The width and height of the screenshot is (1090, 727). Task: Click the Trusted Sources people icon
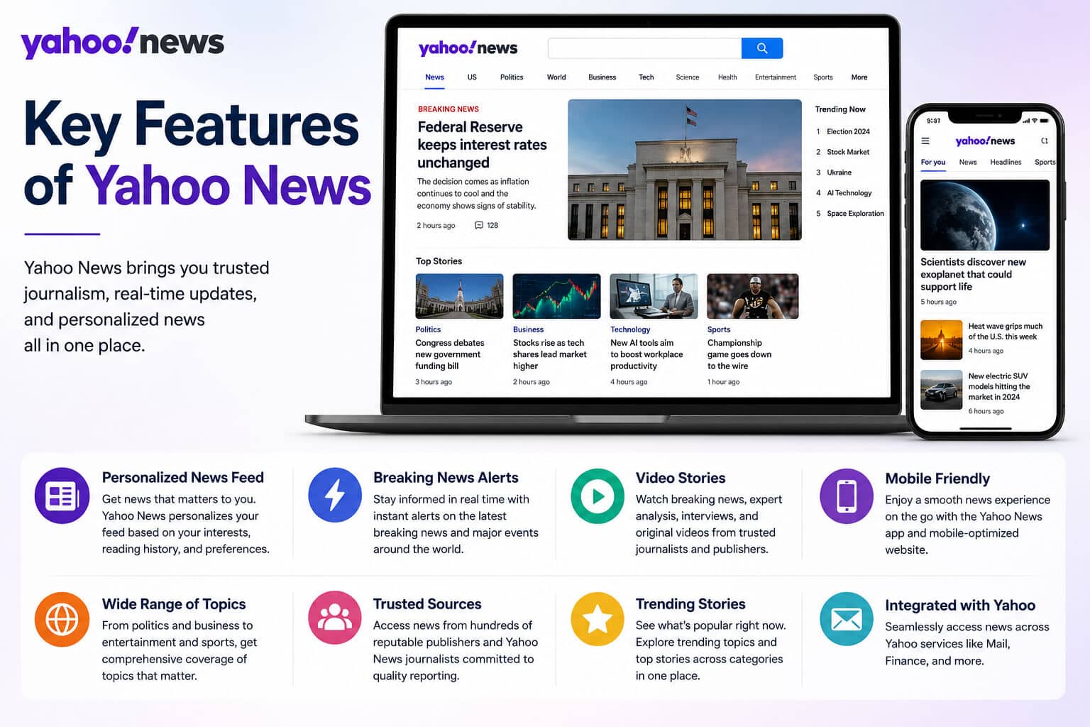pyautogui.click(x=335, y=618)
